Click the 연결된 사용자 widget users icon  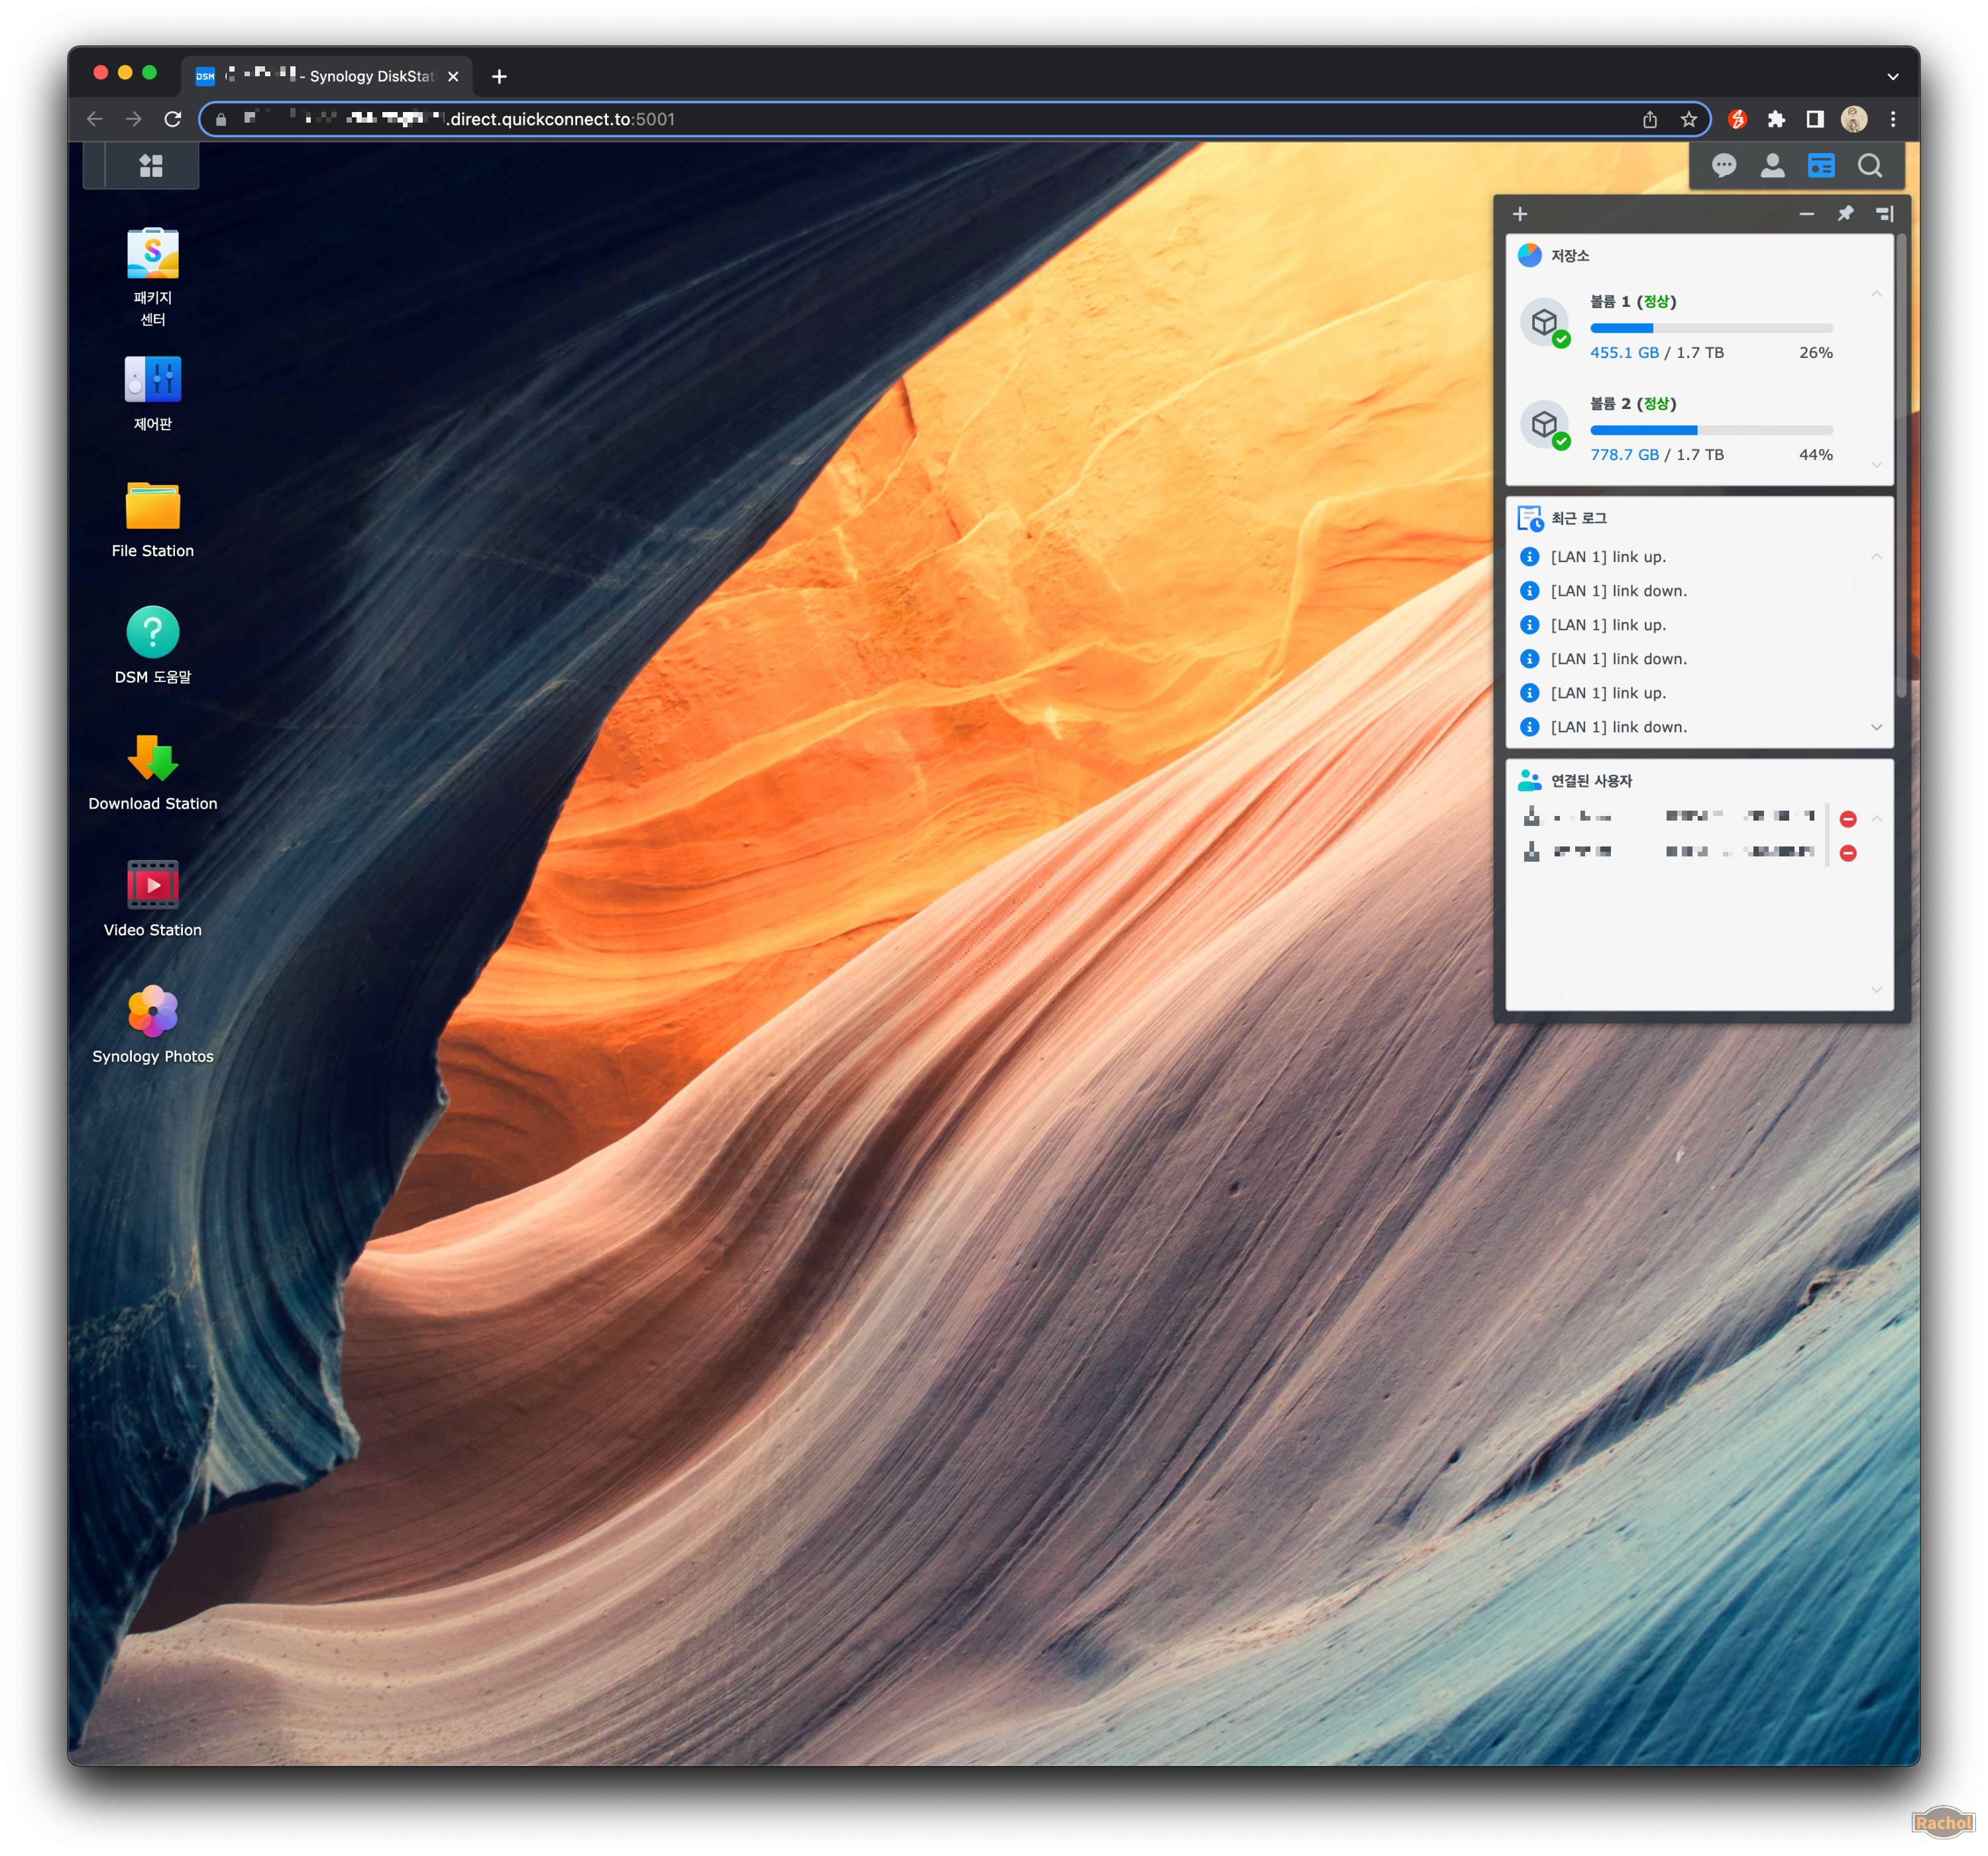(1529, 780)
